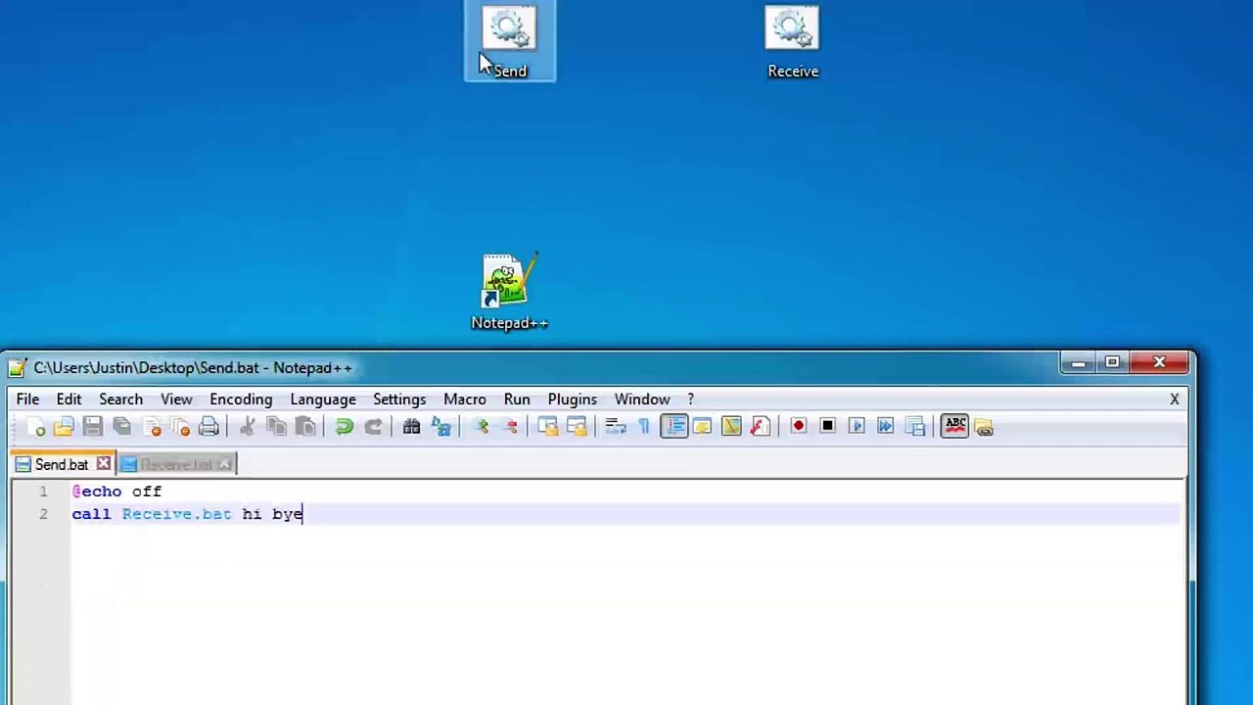
Task: Click the last toolbar icon after ABC
Action: (x=984, y=427)
